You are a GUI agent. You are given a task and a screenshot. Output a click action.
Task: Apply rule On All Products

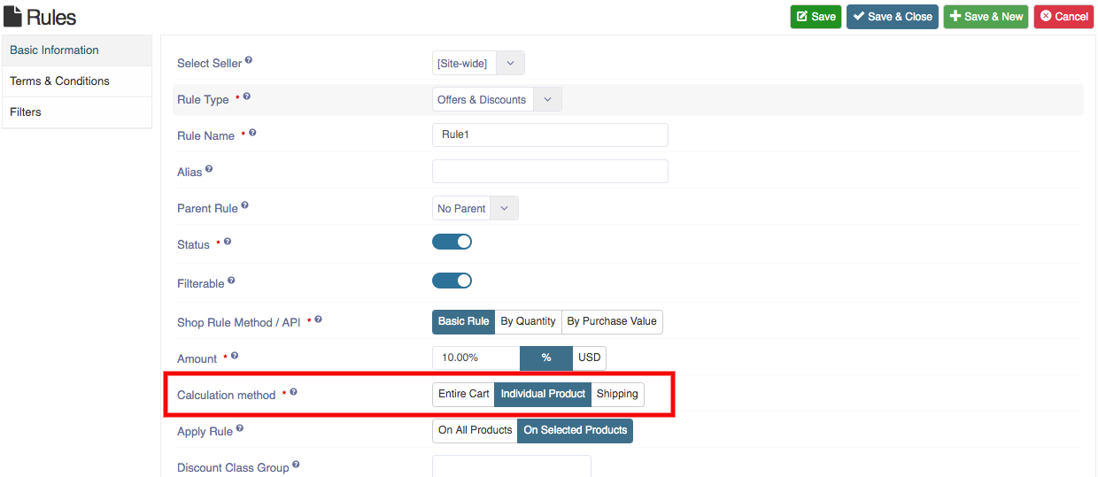click(475, 430)
